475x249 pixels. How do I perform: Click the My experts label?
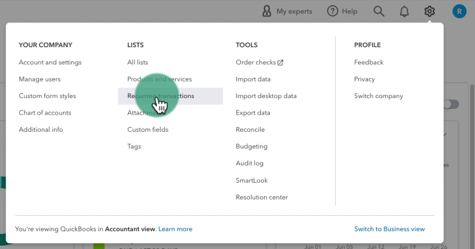(294, 11)
